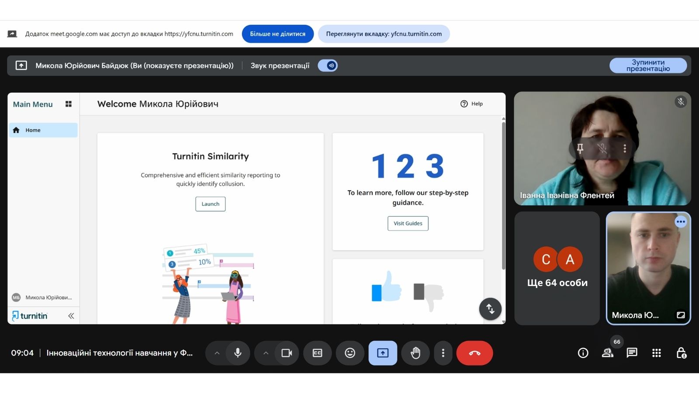Stop presenting via Зупинити презентацію button
Image resolution: width=699 pixels, height=393 pixels.
648,65
